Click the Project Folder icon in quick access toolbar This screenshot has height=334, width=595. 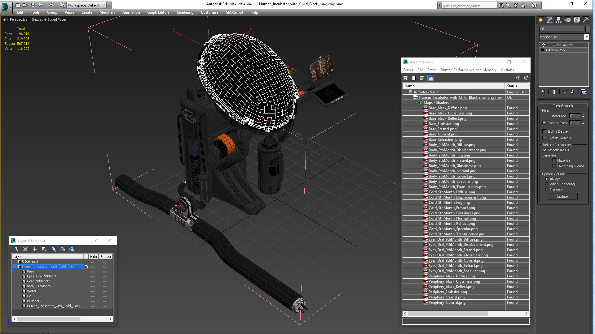[62, 5]
